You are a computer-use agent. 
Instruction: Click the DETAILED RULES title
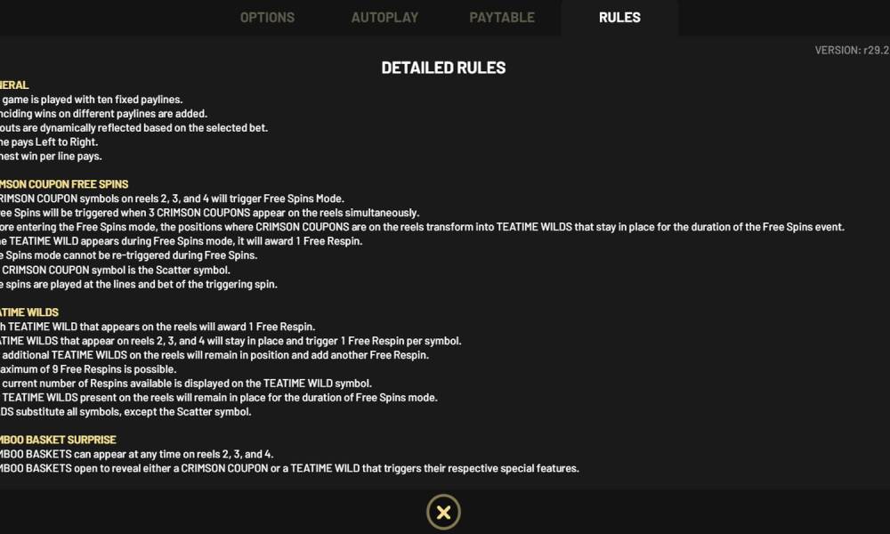(x=443, y=68)
